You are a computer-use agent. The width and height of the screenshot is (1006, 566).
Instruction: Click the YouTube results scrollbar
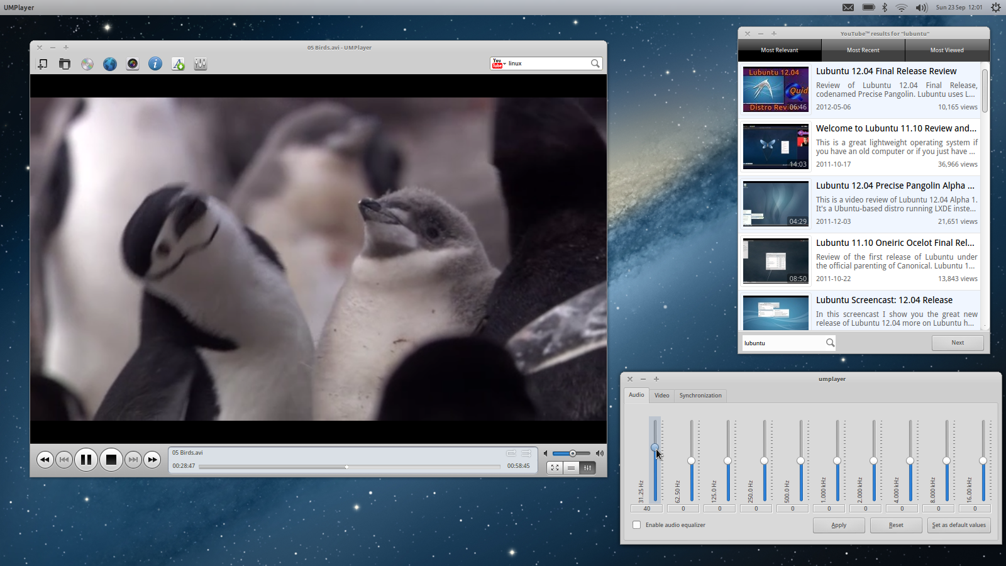point(985,91)
